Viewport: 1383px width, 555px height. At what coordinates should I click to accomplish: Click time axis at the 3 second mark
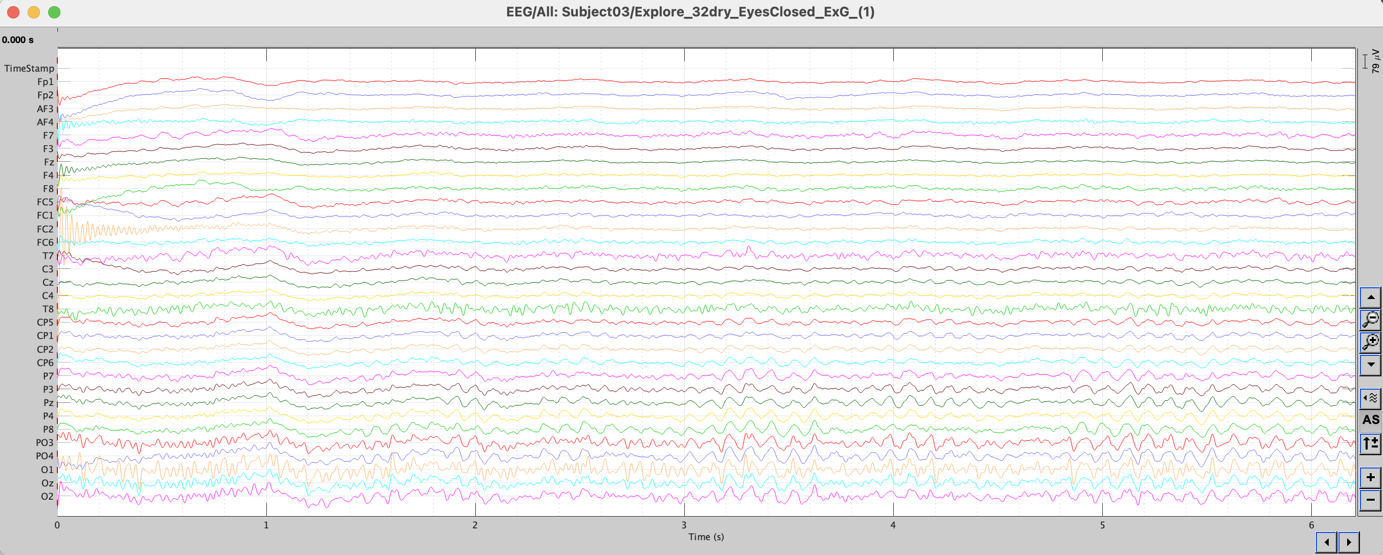pos(684,525)
